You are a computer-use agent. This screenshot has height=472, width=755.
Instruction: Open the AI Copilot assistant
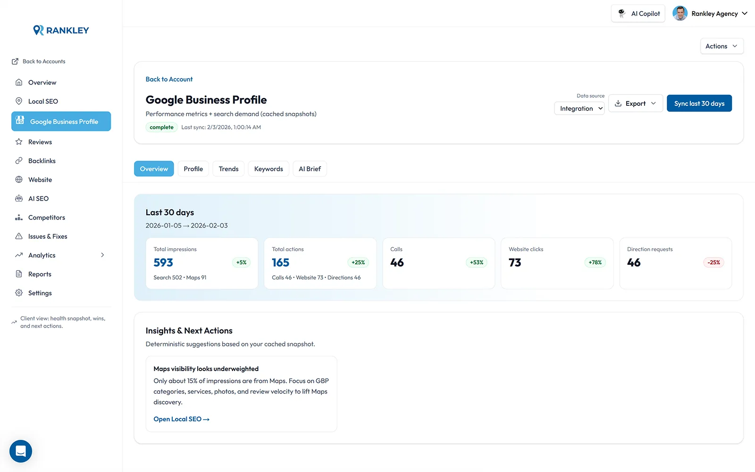pyautogui.click(x=638, y=13)
